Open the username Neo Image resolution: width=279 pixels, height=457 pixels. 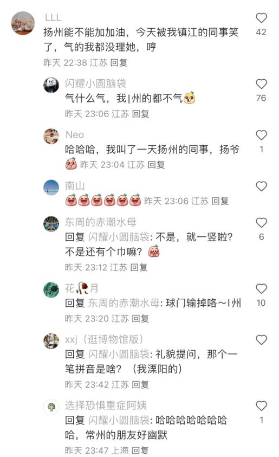75,134
